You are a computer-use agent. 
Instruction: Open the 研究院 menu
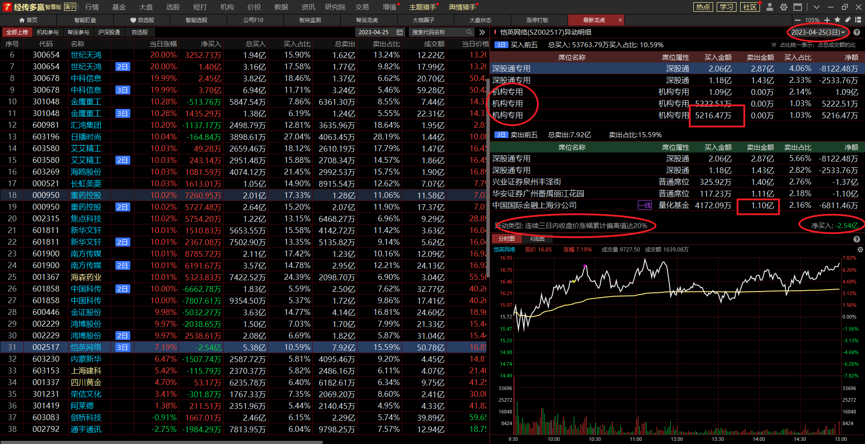point(335,7)
